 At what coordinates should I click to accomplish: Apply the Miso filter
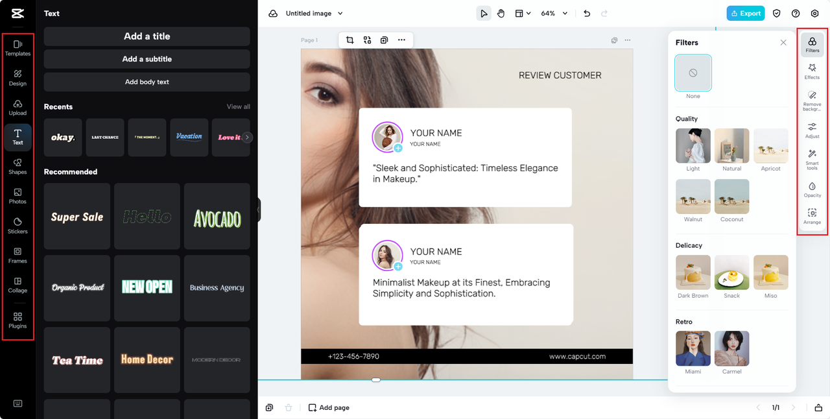tap(771, 272)
